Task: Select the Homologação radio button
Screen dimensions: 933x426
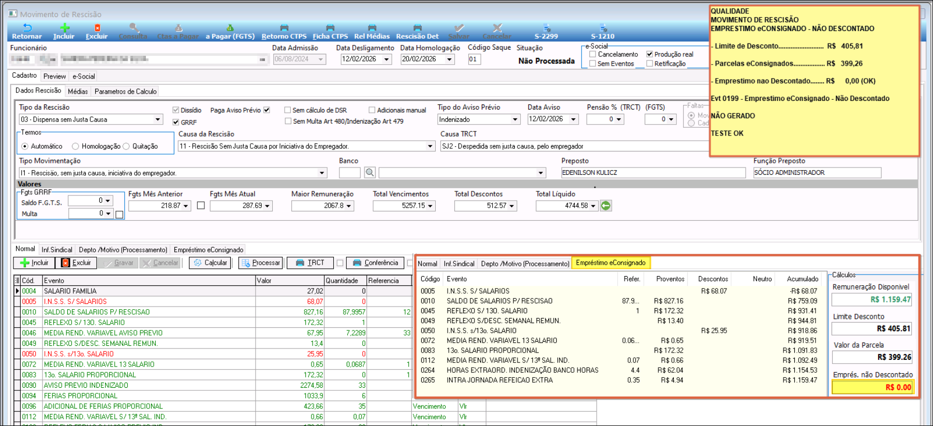Action: coord(76,146)
